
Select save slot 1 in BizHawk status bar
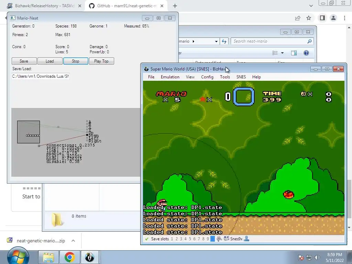tap(172, 239)
